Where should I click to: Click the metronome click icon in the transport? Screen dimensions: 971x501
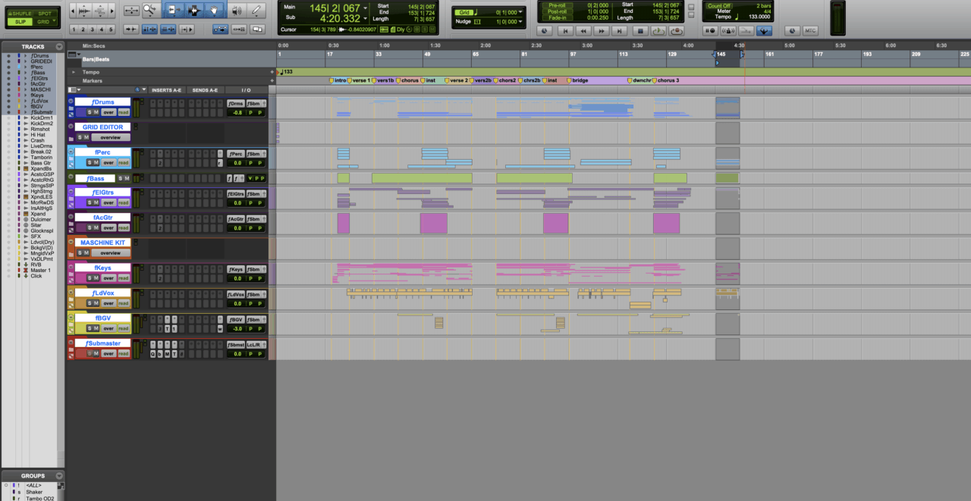pyautogui.click(x=728, y=31)
